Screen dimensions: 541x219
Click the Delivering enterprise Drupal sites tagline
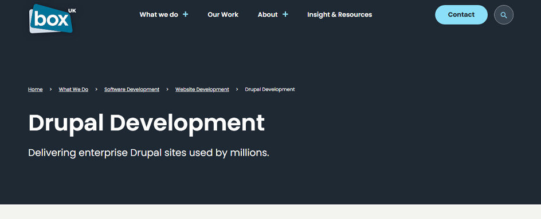[x=148, y=153]
